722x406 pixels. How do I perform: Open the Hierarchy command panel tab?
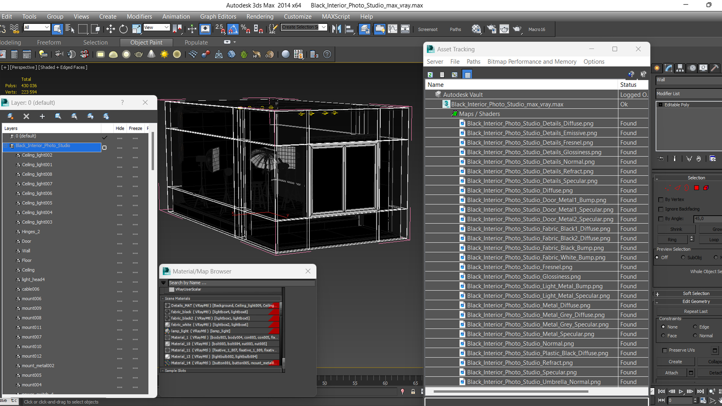coord(680,68)
